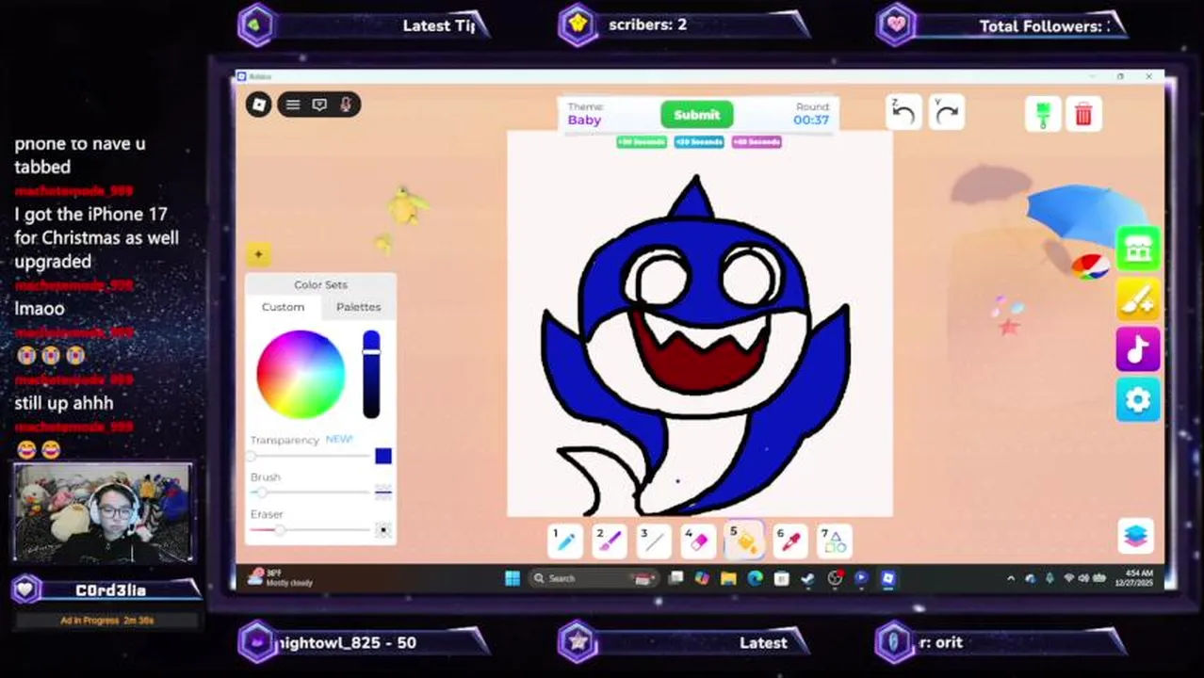Open the hamburger menu in the Roblox top bar
This screenshot has height=678, width=1204.
(293, 105)
